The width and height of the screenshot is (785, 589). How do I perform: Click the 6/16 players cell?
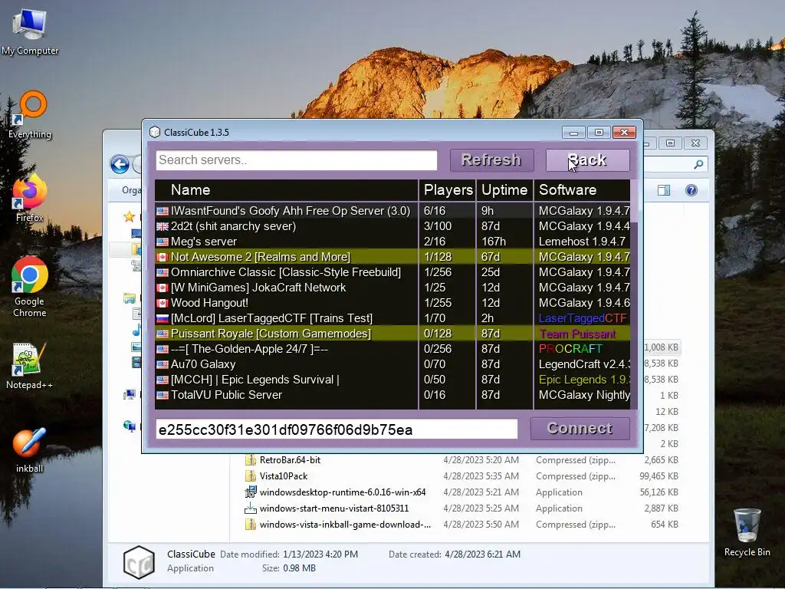tap(435, 211)
